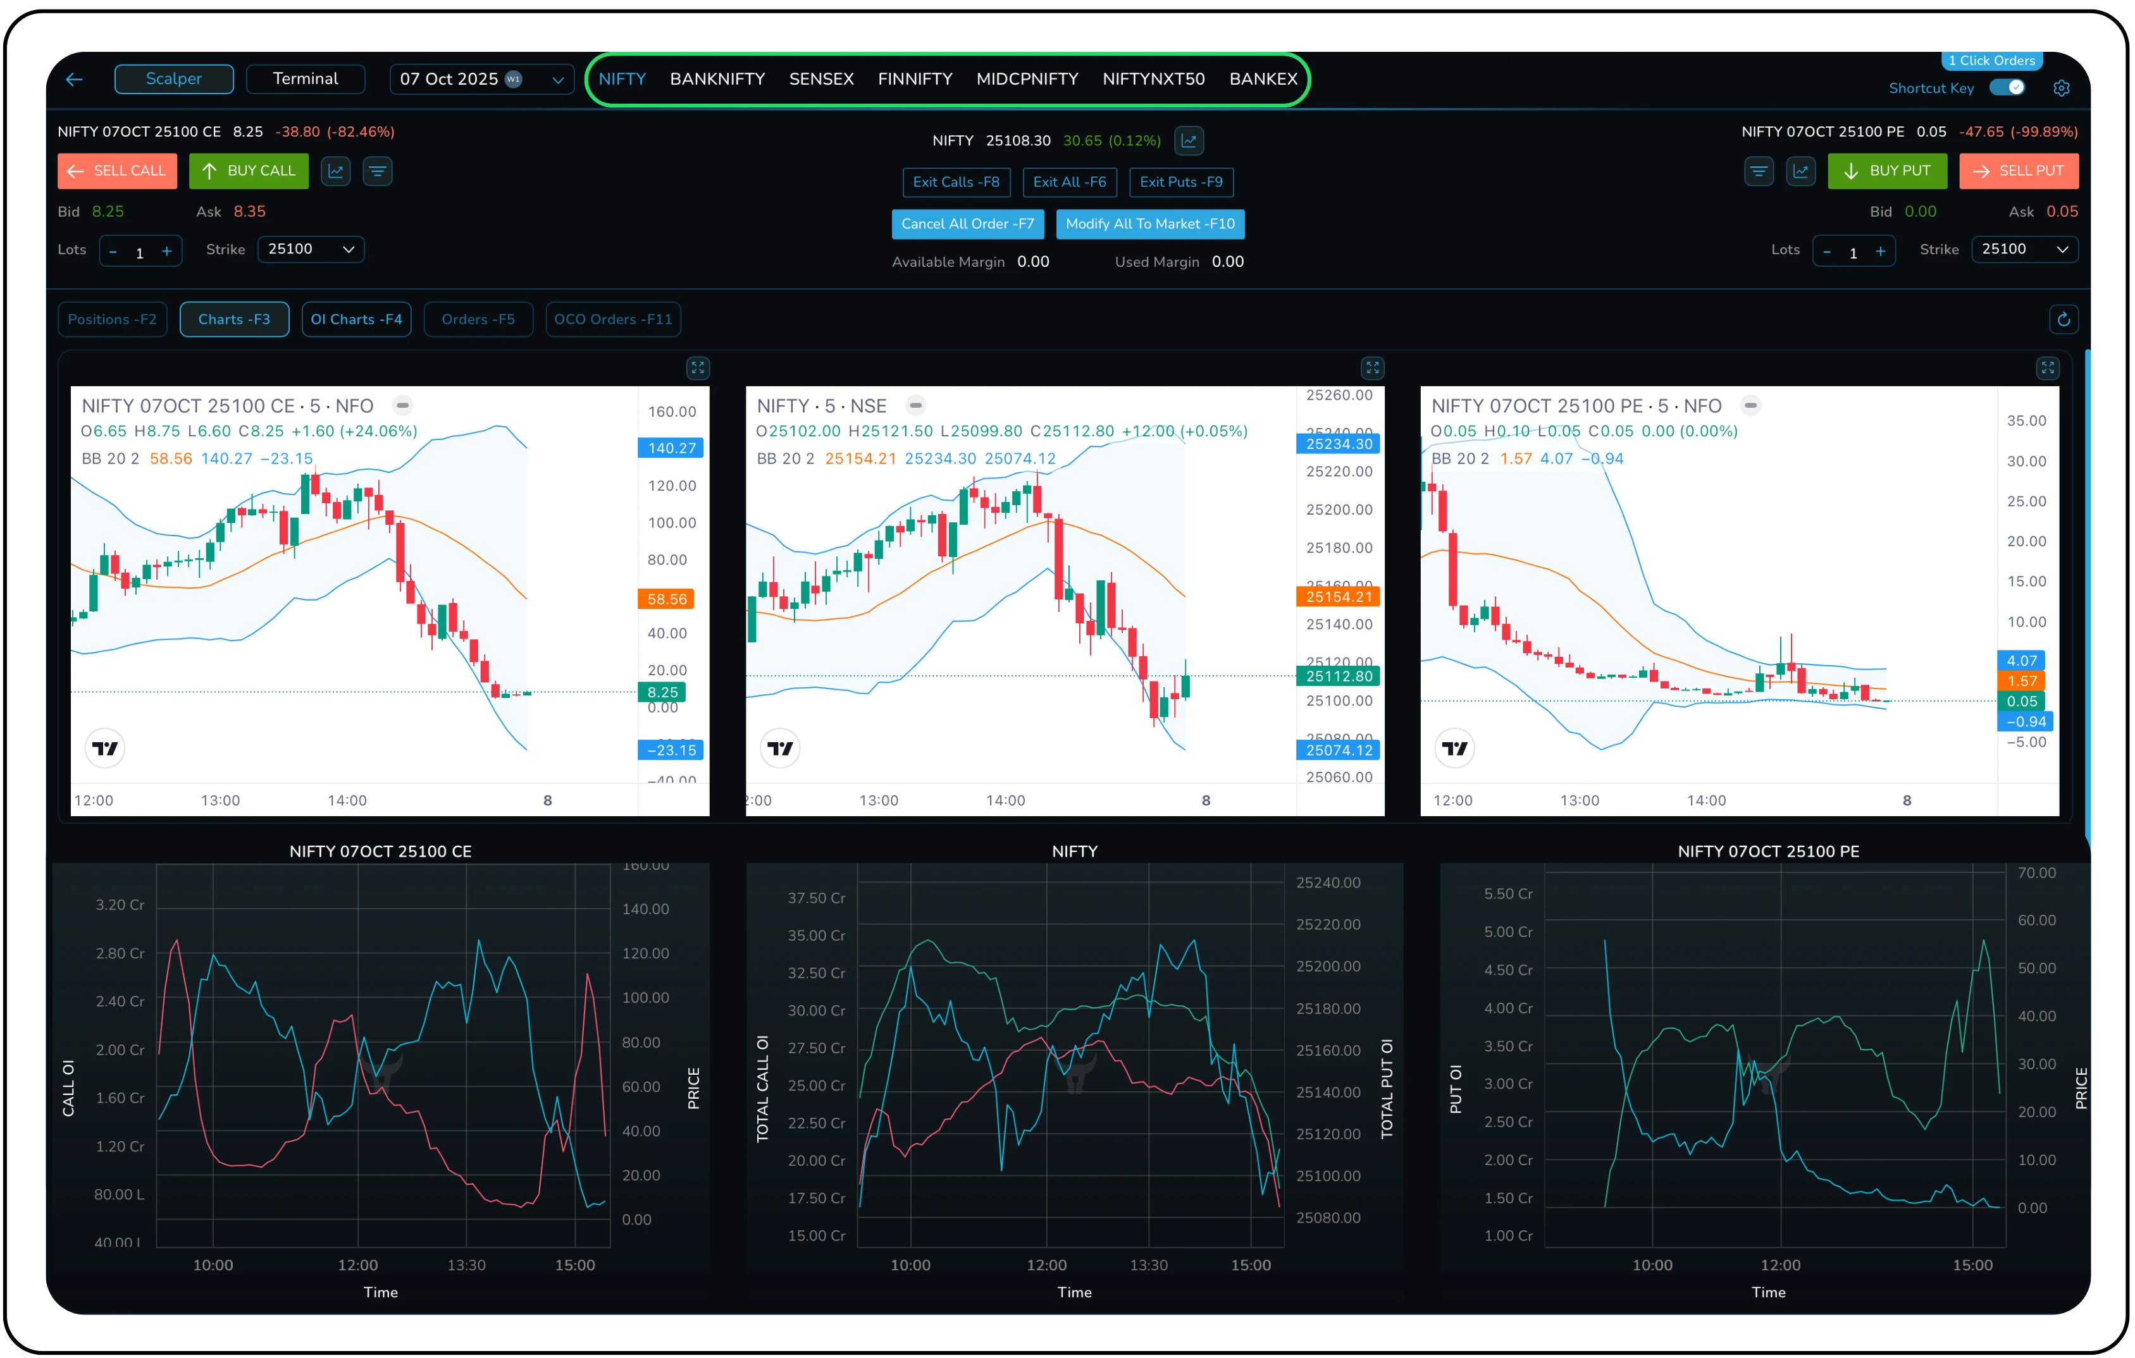This screenshot has height=1358, width=2135.
Task: Switch to the BANKNIFTY index tab
Action: pos(718,79)
